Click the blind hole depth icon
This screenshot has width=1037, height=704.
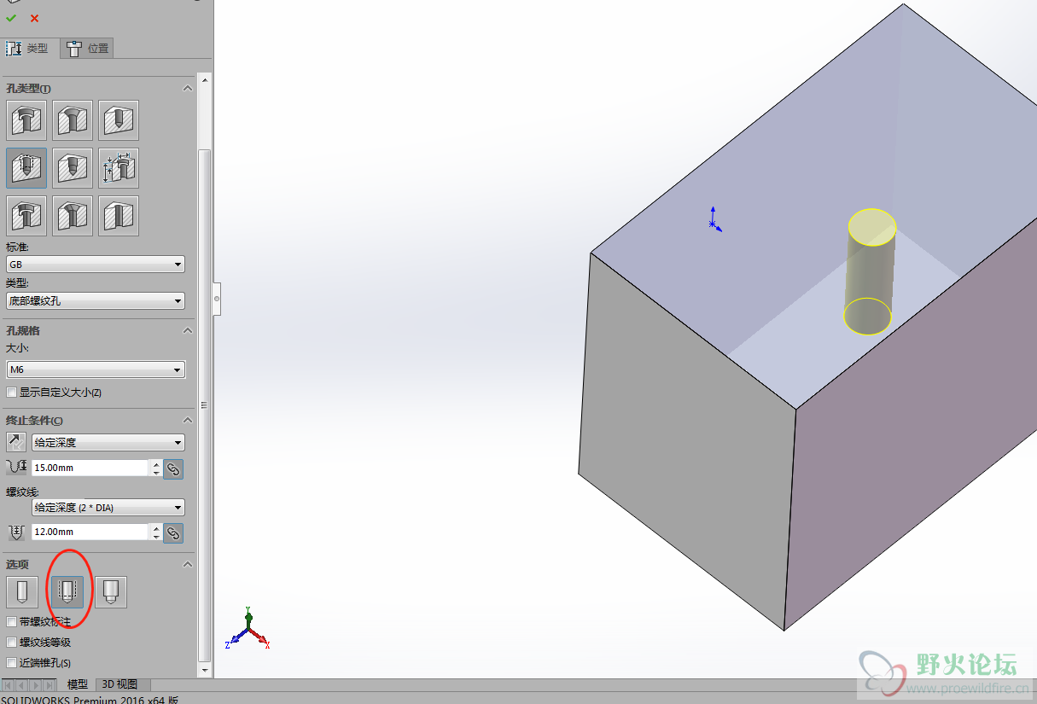point(16,468)
